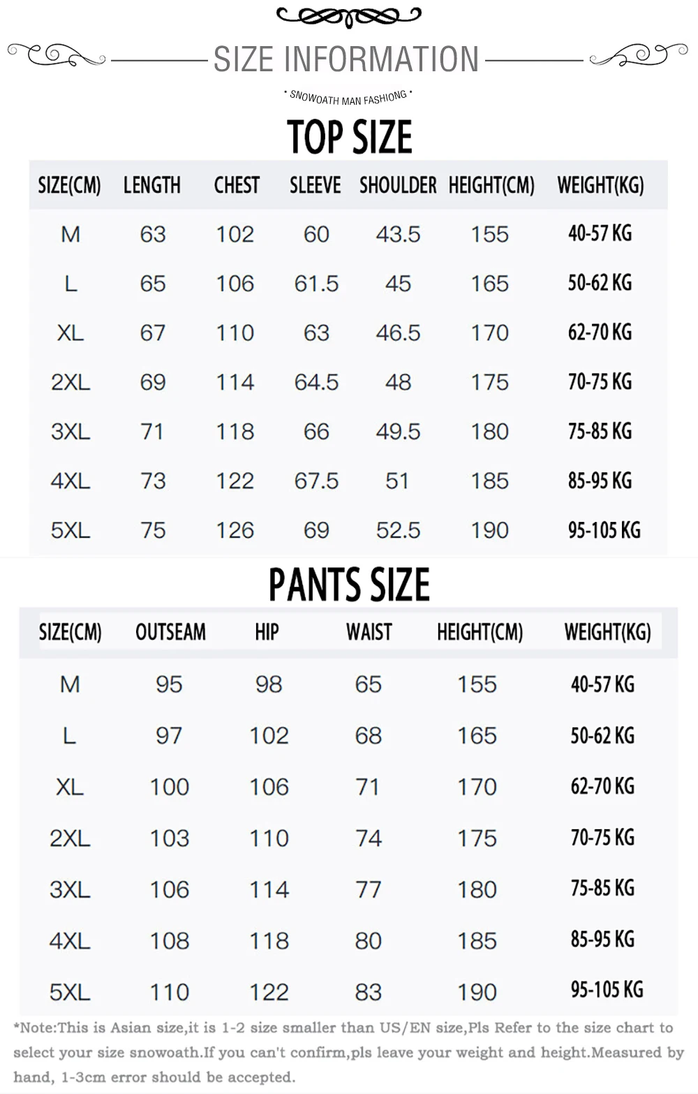Select CHEST column header in top table
Image resolution: width=698 pixels, height=1094 pixels.
(x=237, y=185)
